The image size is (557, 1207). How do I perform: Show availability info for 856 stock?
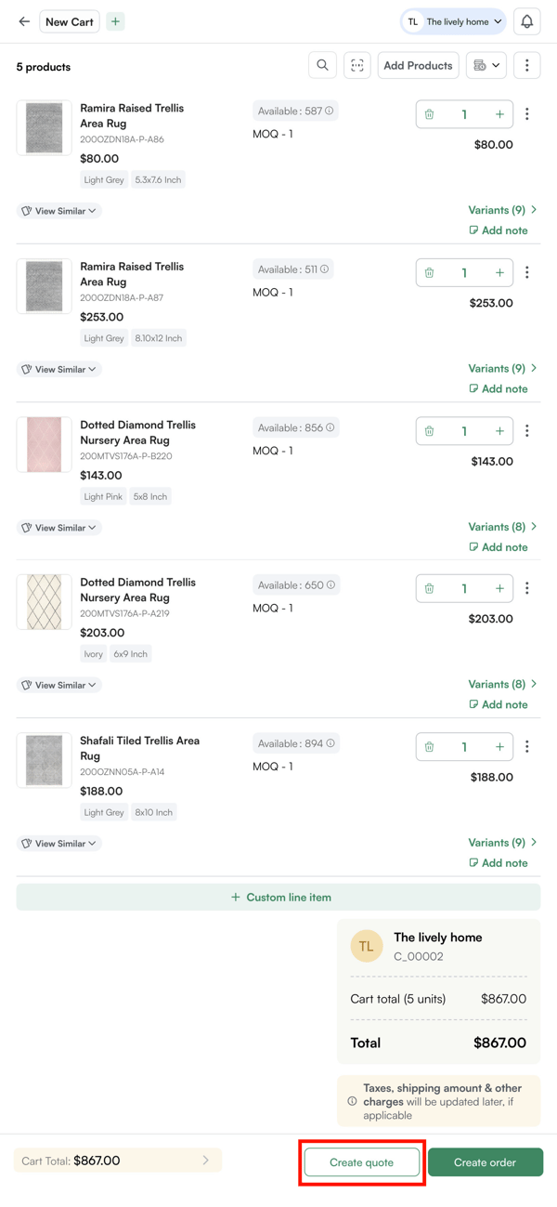(x=330, y=427)
